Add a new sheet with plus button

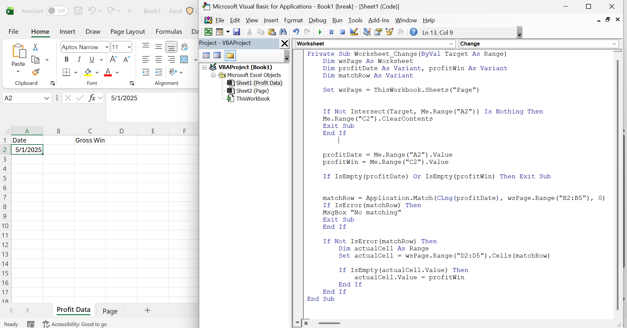click(x=147, y=310)
